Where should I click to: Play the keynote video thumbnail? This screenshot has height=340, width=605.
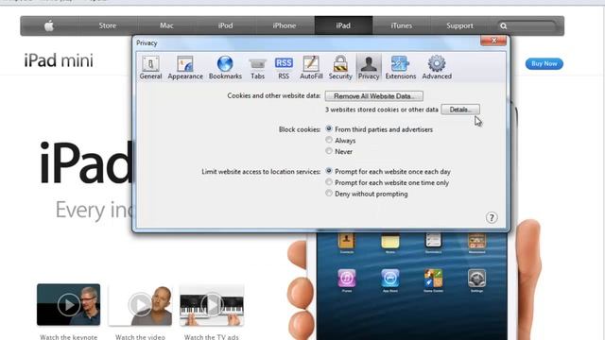(69, 304)
